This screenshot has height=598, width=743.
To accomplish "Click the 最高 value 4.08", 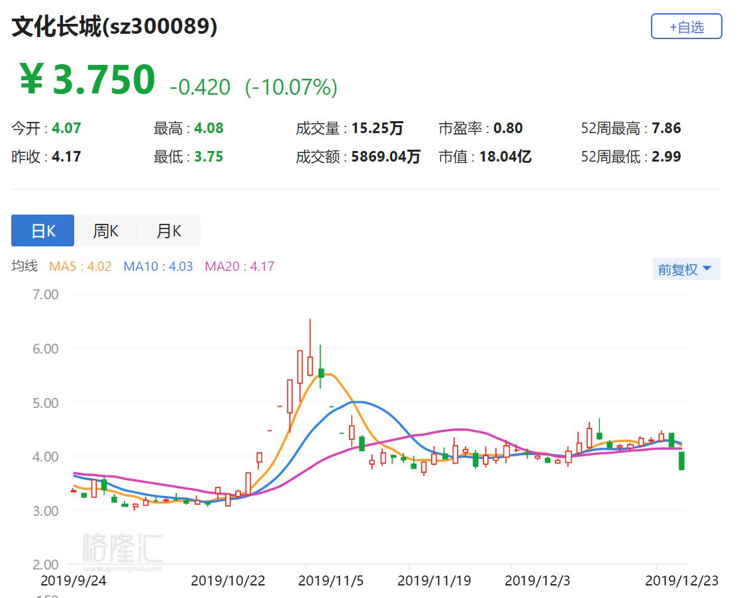I will point(209,128).
